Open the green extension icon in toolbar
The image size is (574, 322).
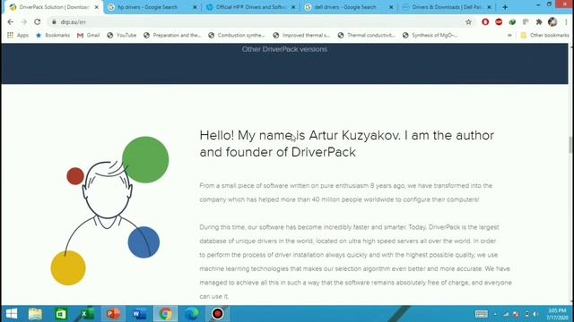tap(512, 21)
